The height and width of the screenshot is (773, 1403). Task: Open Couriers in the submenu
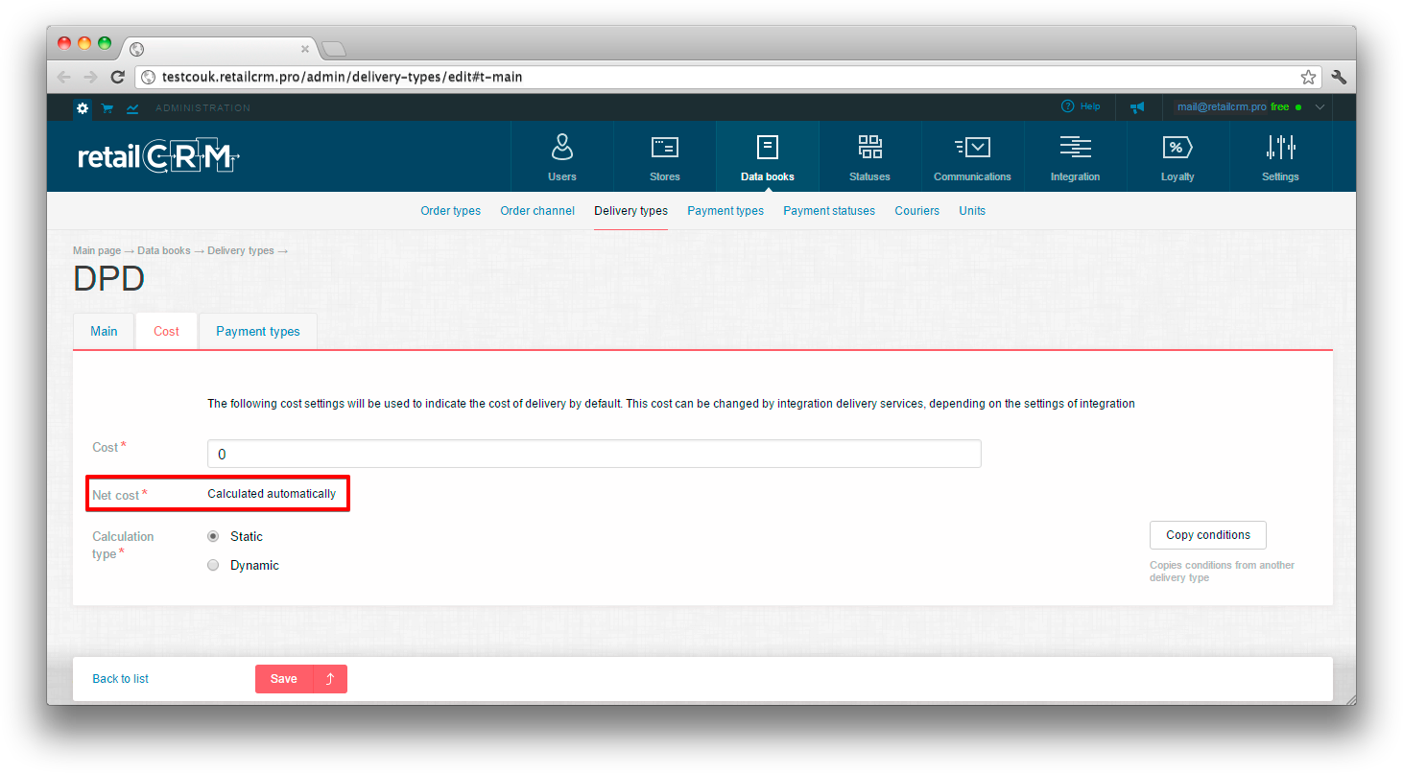[916, 211]
